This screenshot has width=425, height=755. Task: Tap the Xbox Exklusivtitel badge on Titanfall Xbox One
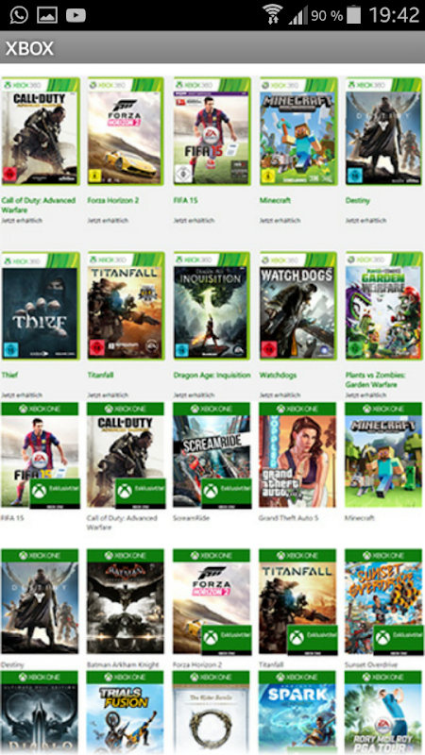coord(313,640)
